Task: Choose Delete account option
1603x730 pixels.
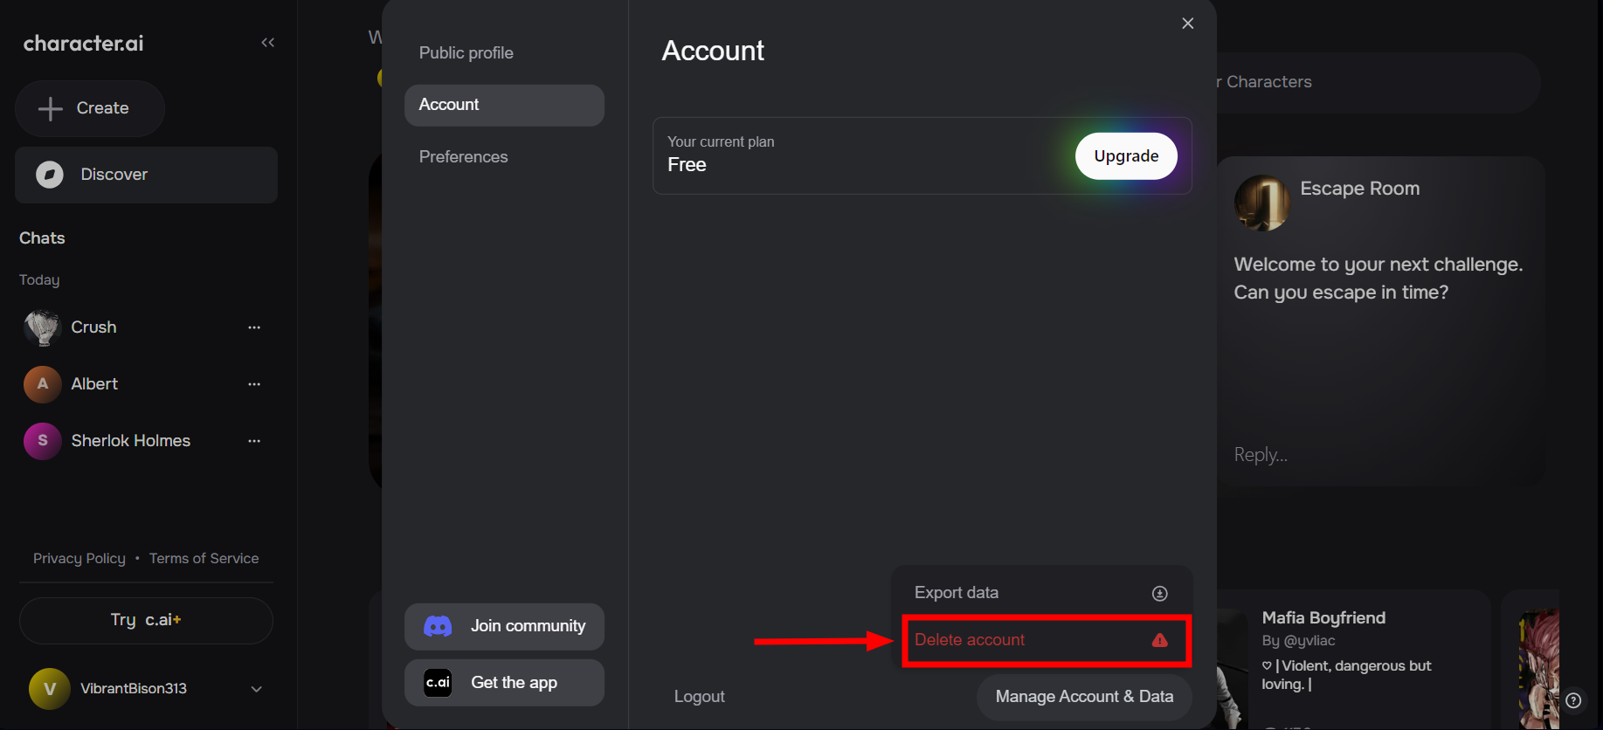Action: click(x=1046, y=640)
